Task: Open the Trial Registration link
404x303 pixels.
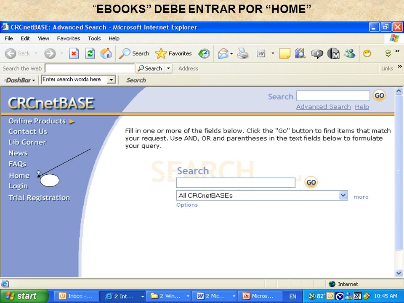Action: point(39,198)
